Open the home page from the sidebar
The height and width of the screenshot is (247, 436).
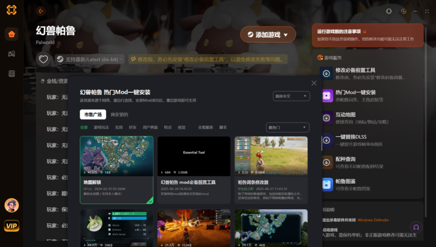click(x=12, y=34)
